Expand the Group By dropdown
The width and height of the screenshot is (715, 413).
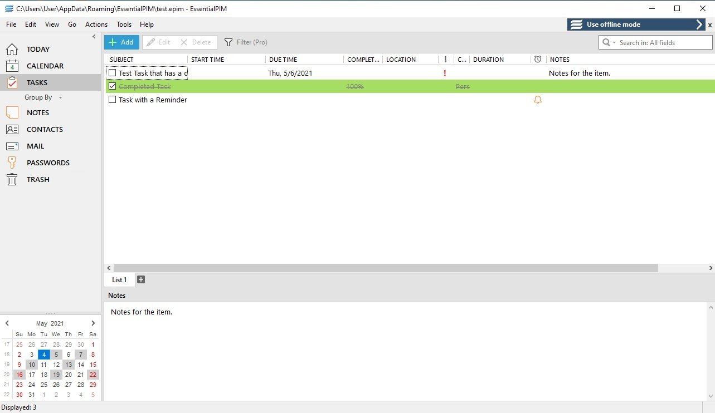43,97
